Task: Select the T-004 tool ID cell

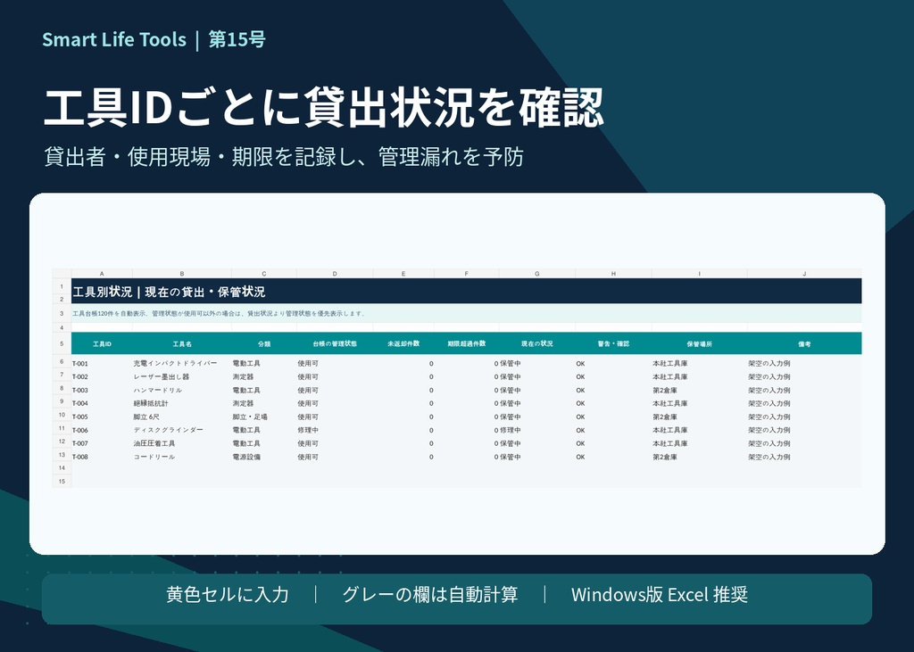Action: tap(102, 403)
